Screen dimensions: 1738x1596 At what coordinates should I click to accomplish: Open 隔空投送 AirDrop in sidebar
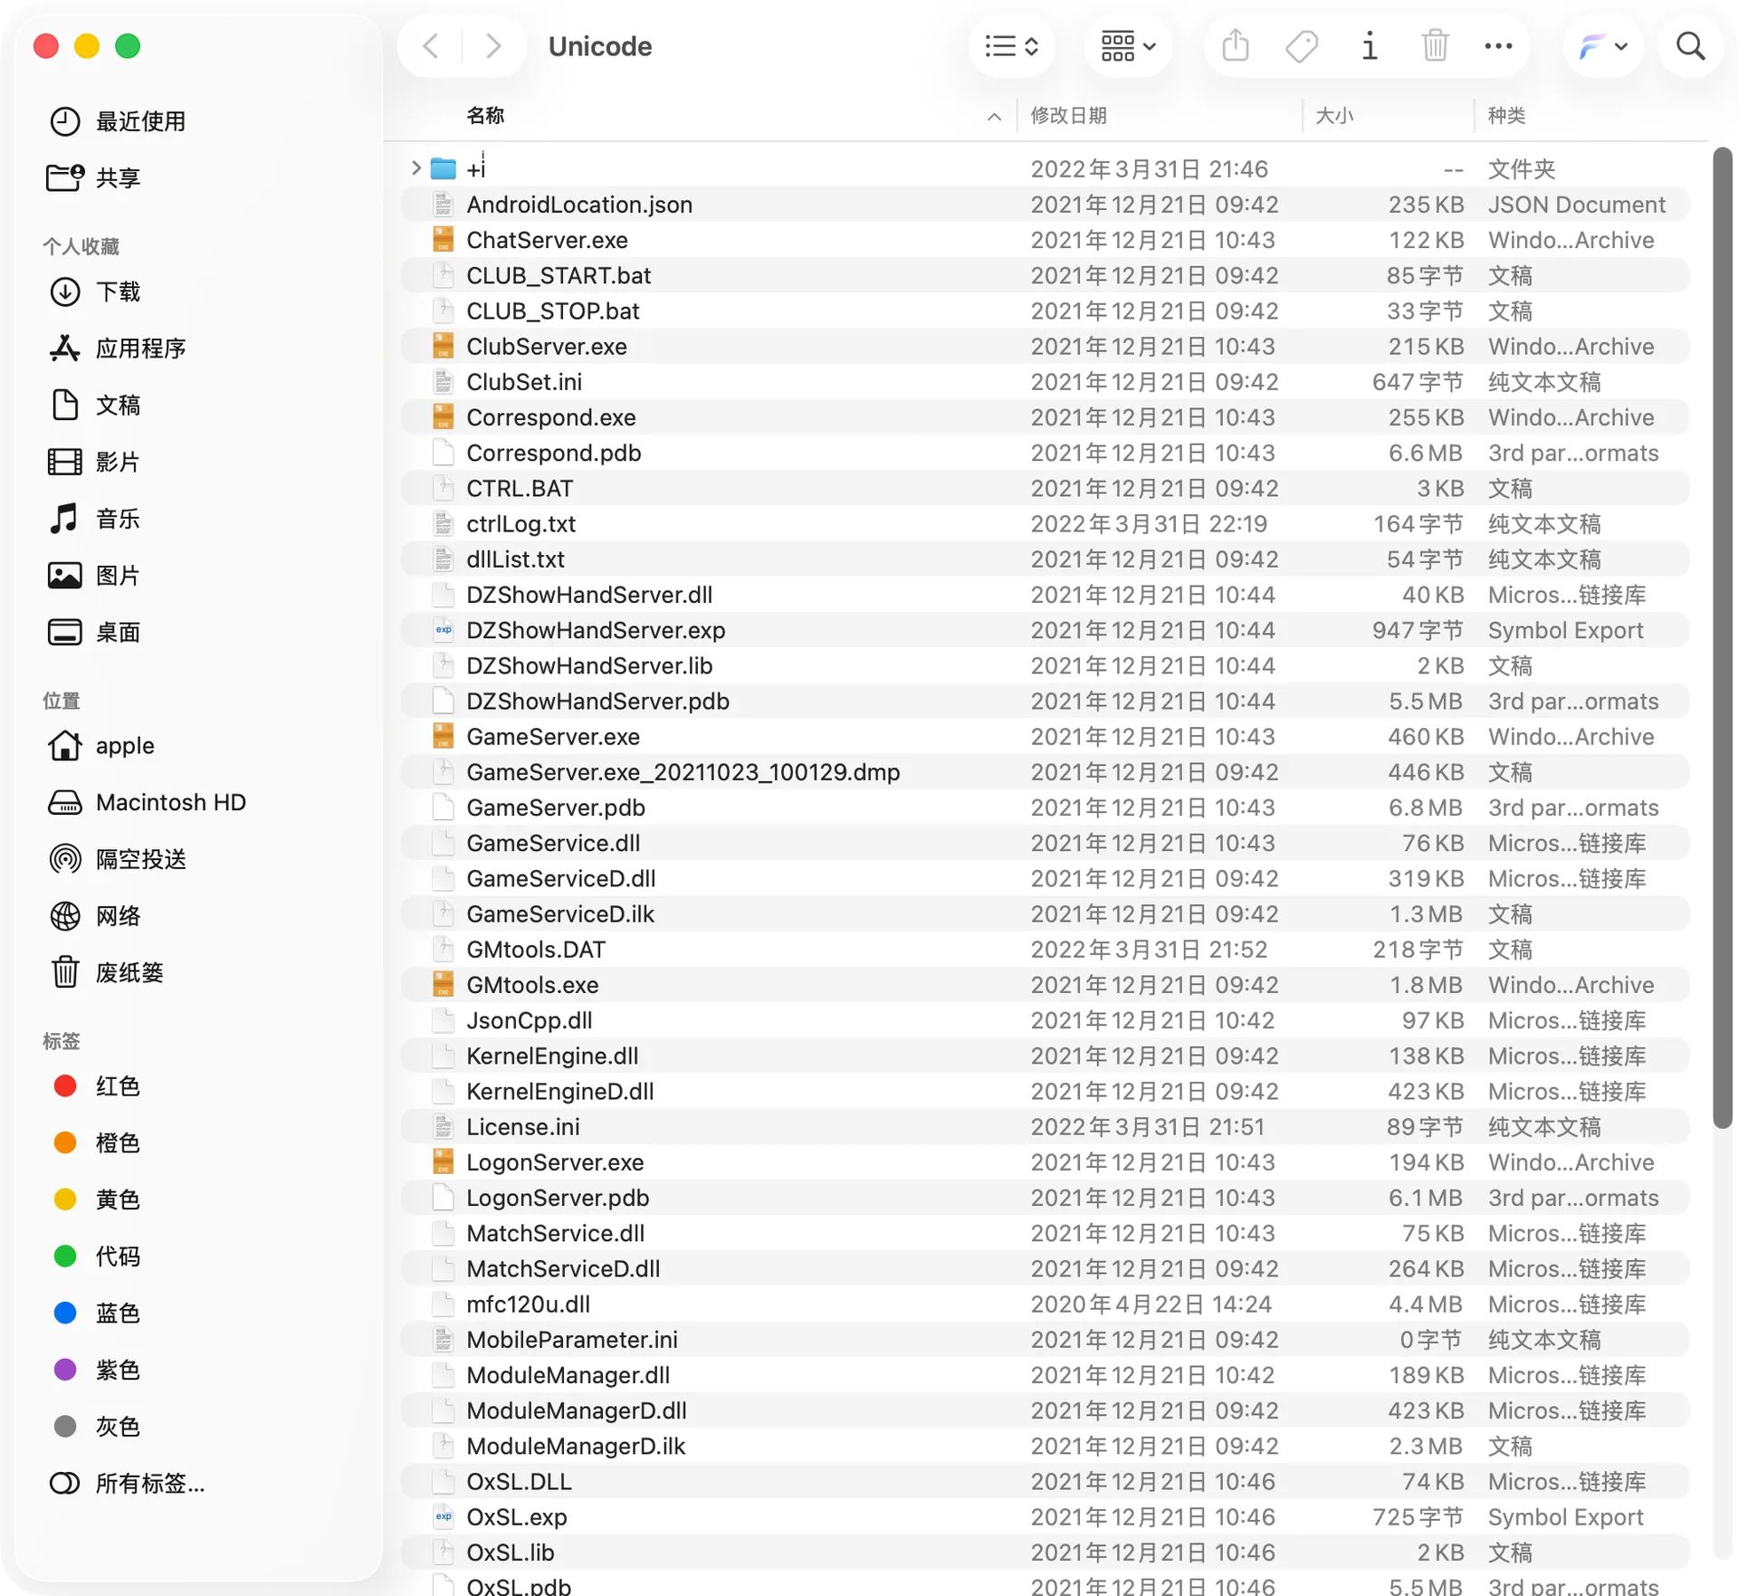pos(118,859)
